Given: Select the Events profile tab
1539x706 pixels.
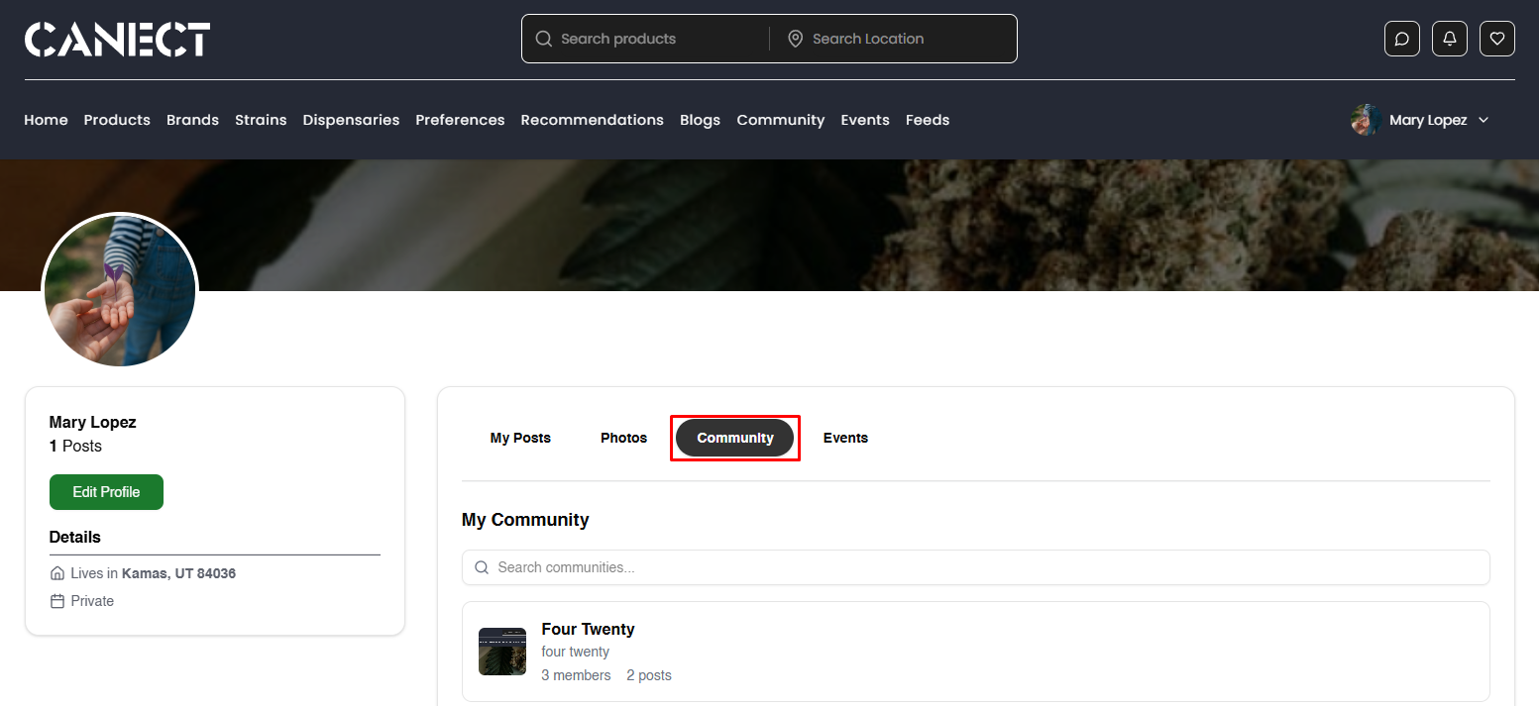Looking at the screenshot, I should pos(845,438).
